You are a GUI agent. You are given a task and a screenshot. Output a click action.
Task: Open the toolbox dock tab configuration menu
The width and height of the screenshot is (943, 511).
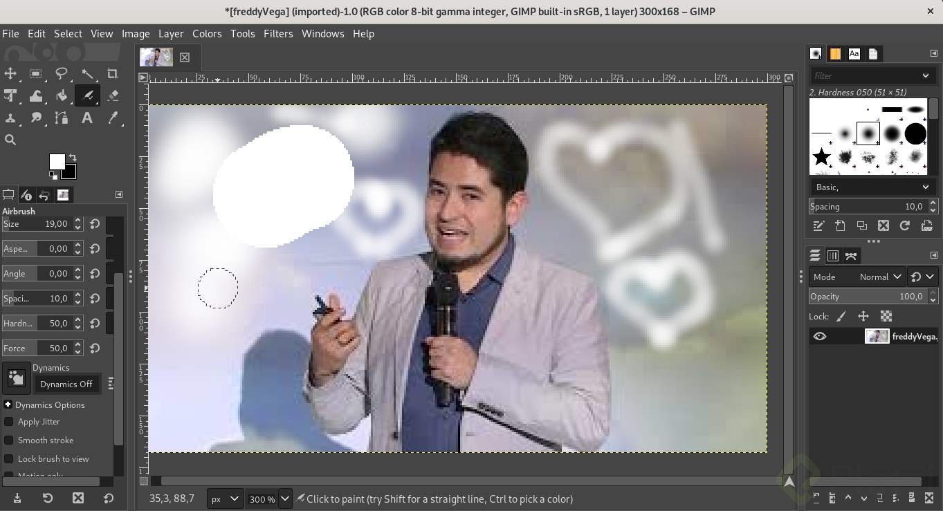coord(119,194)
